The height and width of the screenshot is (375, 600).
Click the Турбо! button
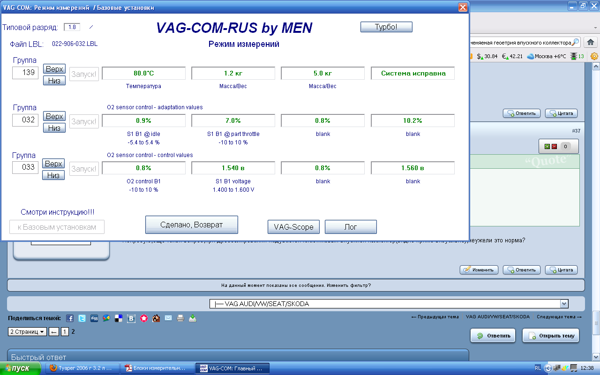pos(386,27)
